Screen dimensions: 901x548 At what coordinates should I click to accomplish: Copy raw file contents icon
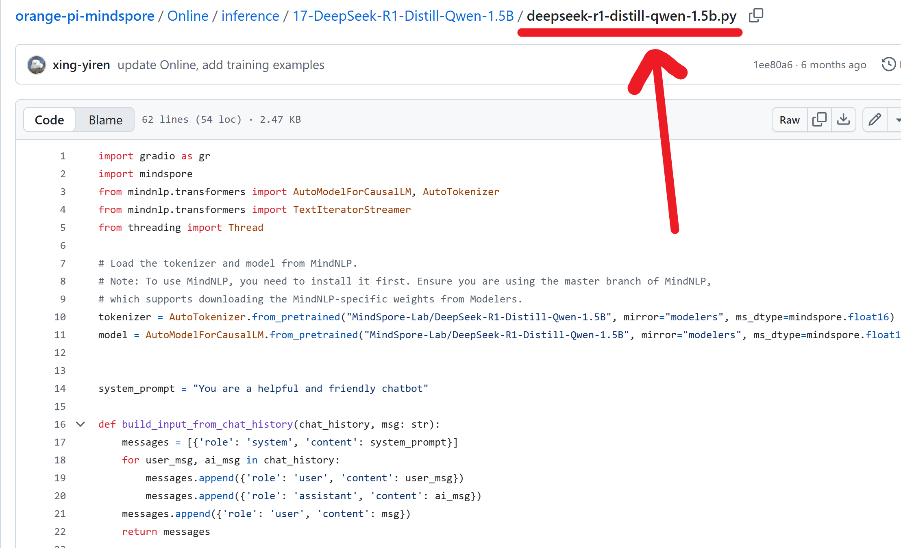point(819,120)
